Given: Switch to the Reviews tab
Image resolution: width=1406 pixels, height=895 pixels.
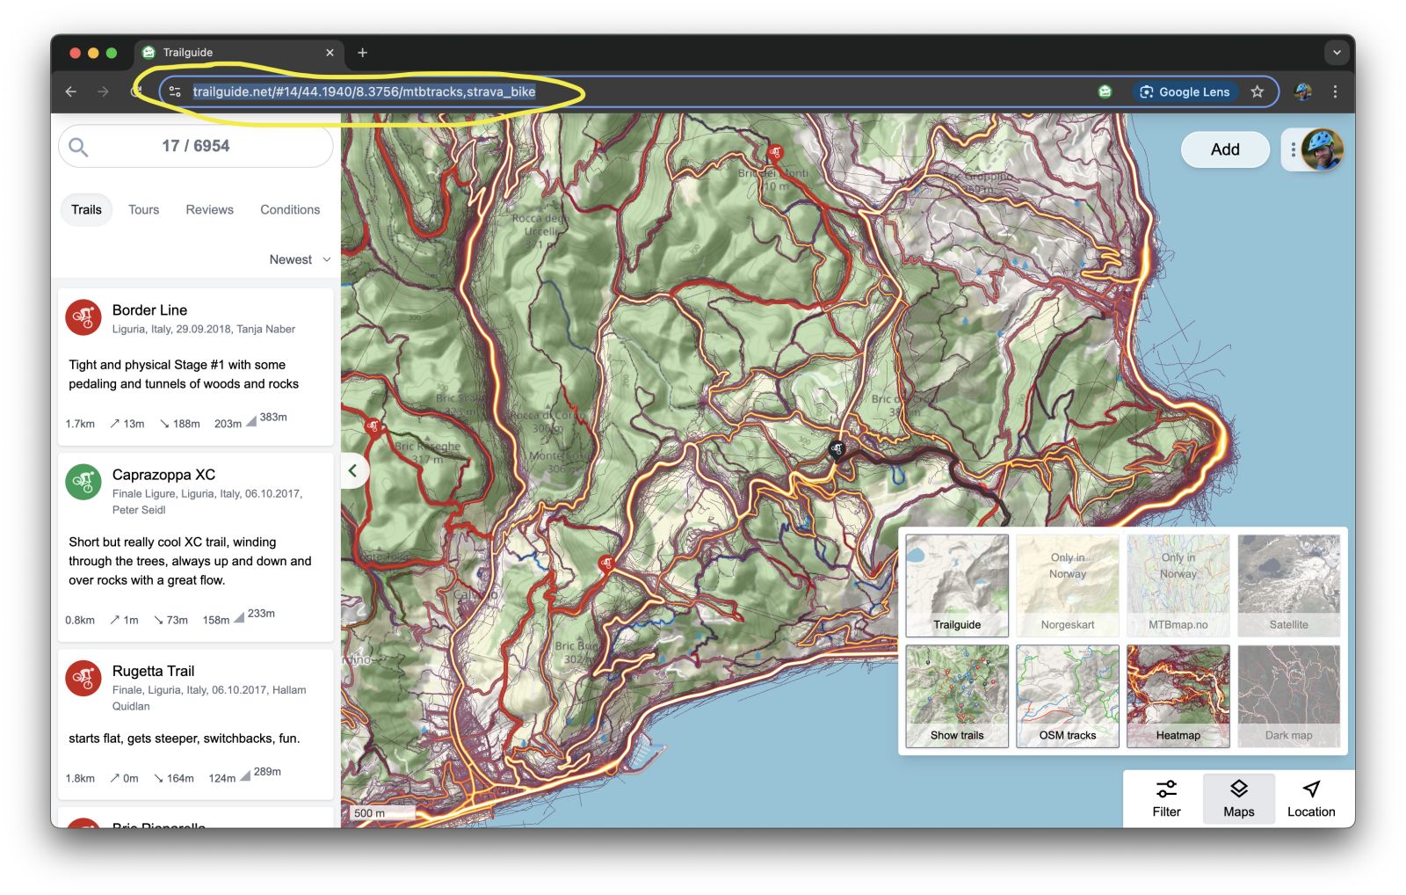Looking at the screenshot, I should [209, 209].
